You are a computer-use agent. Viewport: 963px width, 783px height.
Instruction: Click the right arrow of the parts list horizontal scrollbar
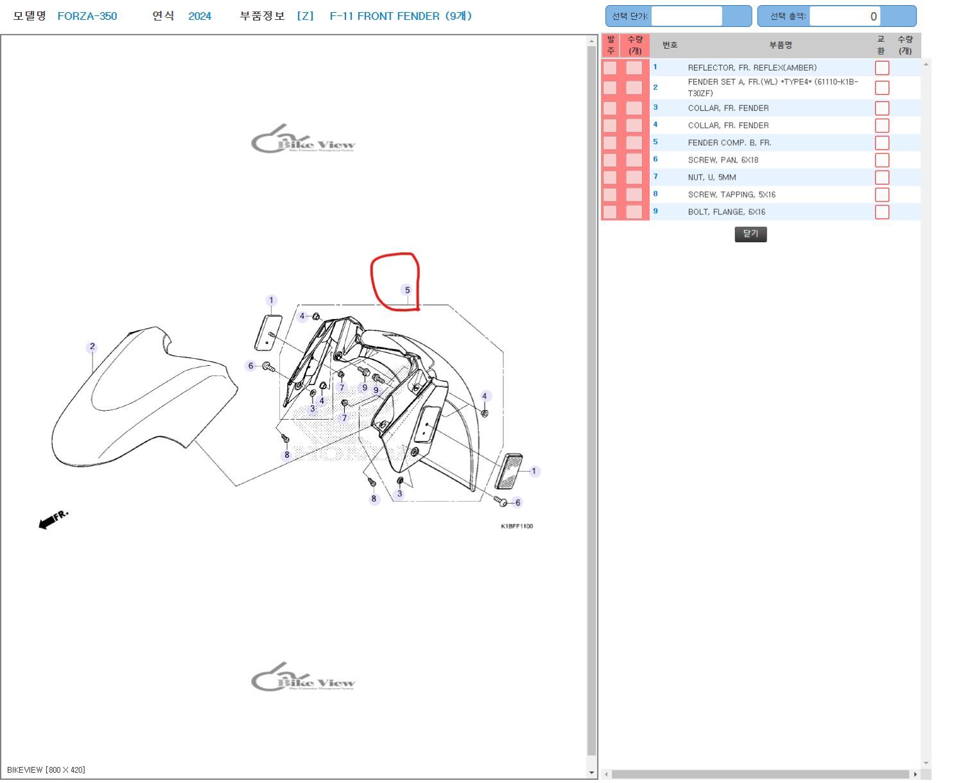[x=915, y=775]
